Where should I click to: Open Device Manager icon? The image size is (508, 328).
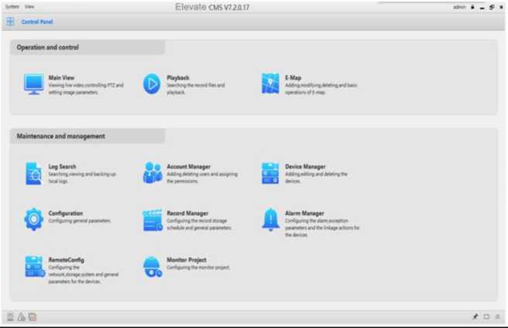click(x=270, y=173)
